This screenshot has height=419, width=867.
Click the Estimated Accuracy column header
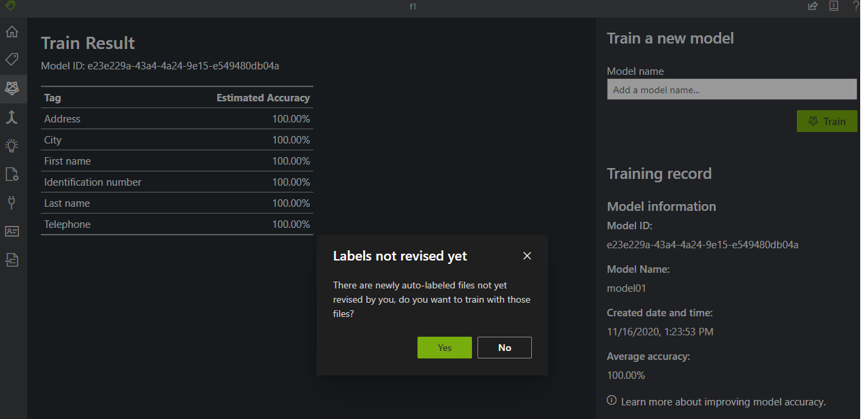point(263,97)
